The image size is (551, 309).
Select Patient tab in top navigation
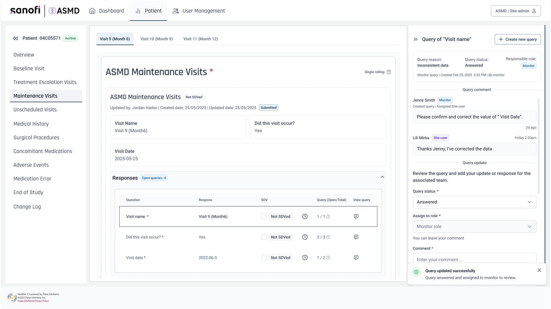[x=148, y=11]
